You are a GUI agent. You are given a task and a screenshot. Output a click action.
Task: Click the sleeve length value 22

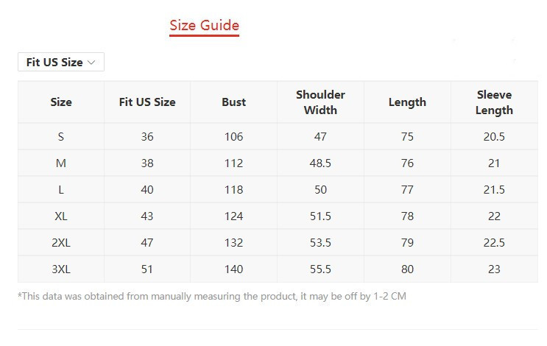pyautogui.click(x=494, y=216)
